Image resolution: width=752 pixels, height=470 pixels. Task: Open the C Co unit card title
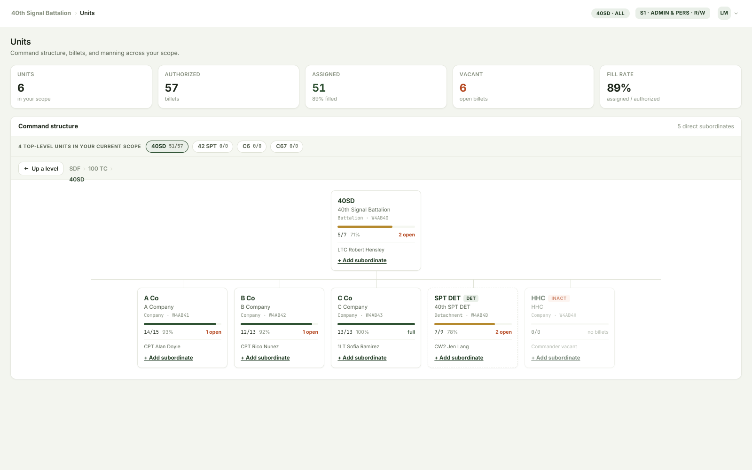click(x=345, y=298)
